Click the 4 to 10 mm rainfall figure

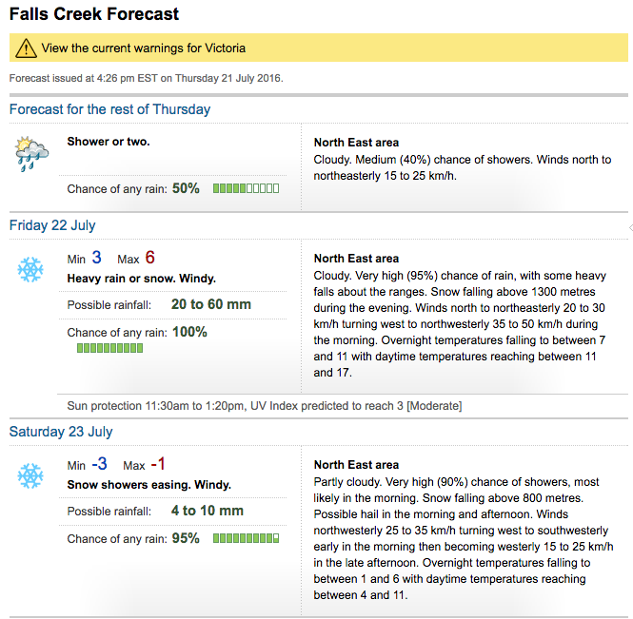coord(208,511)
